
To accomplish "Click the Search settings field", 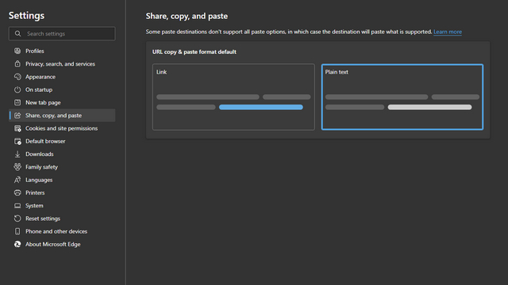I will point(62,33).
